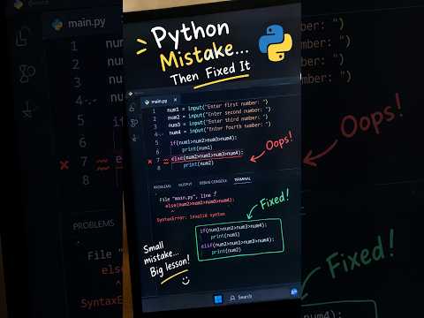Click the if(num1>num2>num3>num4) line in editor

click(x=203, y=140)
